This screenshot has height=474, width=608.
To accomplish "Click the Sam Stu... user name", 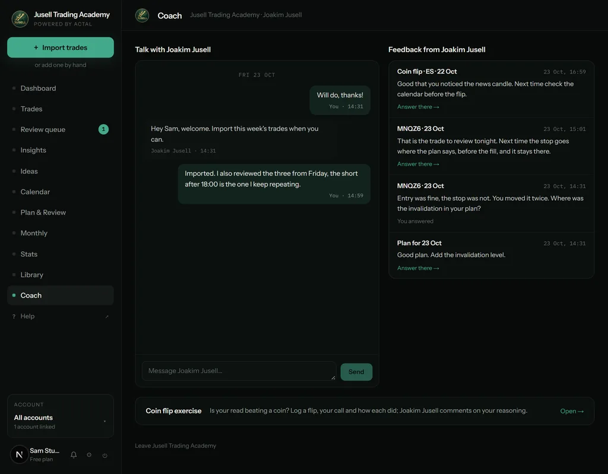I will (x=45, y=451).
